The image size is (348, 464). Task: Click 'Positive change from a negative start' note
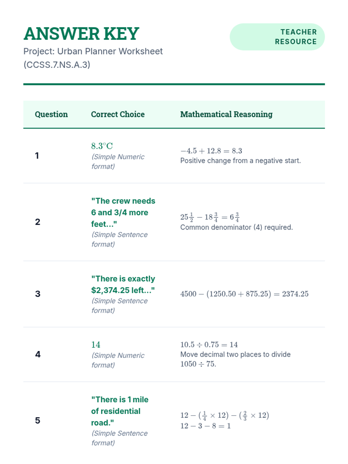(x=240, y=161)
